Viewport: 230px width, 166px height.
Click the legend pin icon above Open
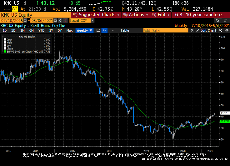2,36
